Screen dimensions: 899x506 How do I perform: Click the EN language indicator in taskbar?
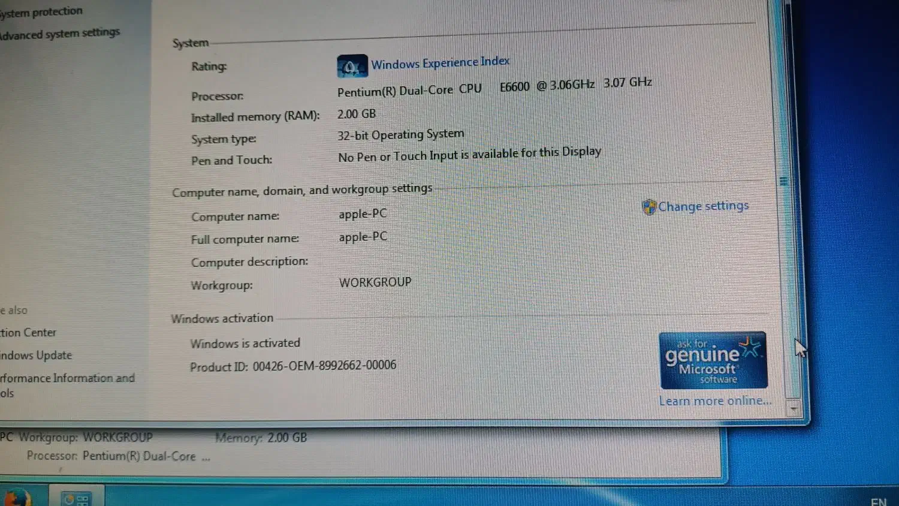coord(879,502)
